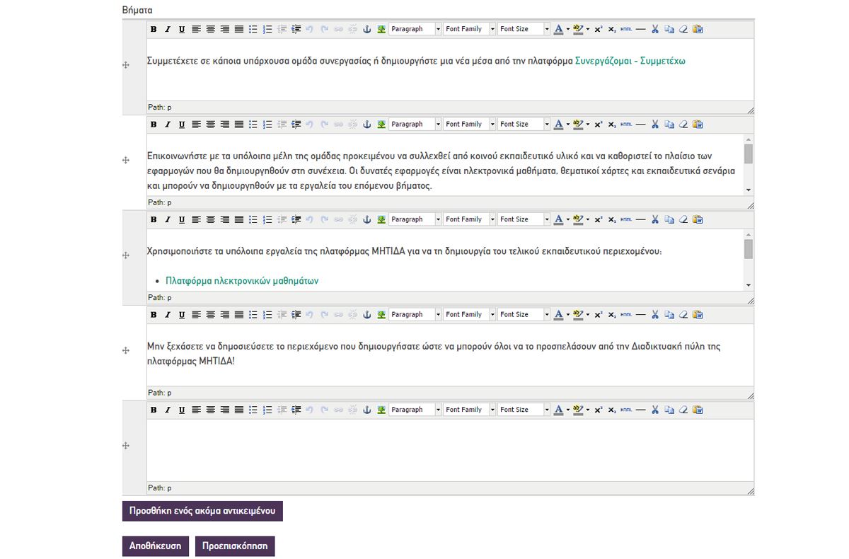Insert an anchor in the first step editor

(366, 29)
